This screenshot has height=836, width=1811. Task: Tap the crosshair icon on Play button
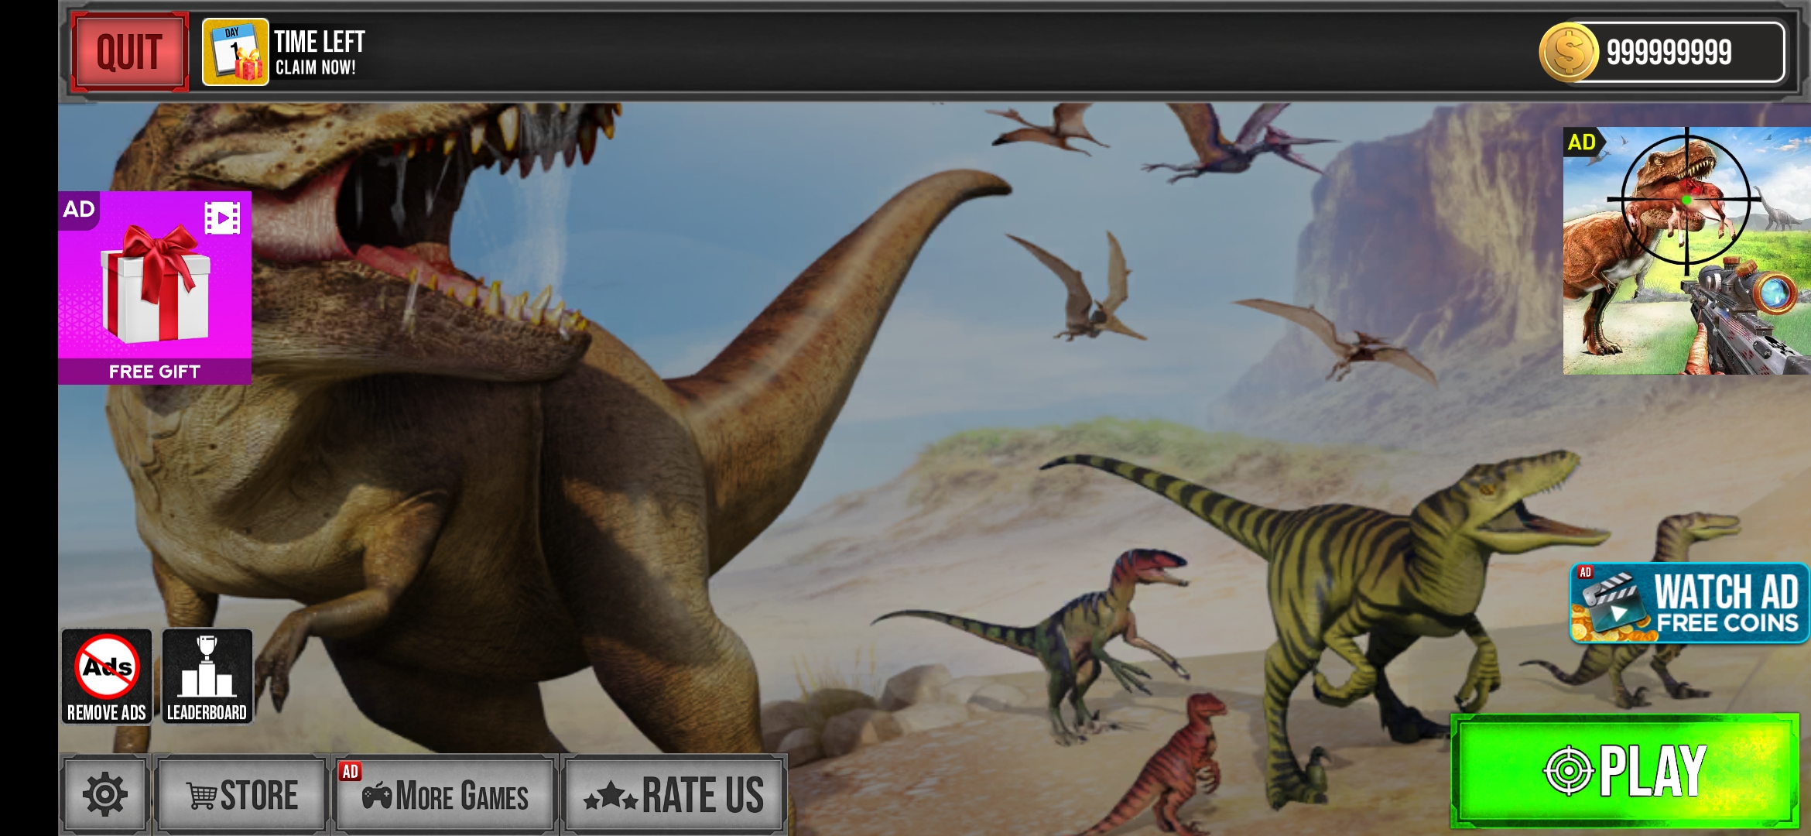[1568, 771]
